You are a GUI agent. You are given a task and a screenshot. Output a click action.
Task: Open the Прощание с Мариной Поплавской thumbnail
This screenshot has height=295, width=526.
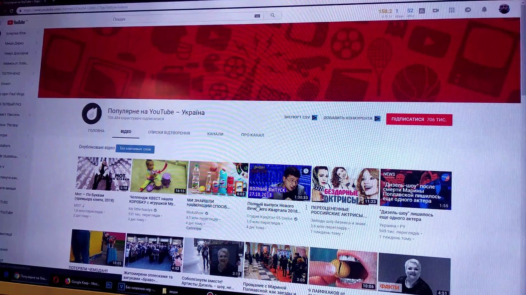pos(276,263)
